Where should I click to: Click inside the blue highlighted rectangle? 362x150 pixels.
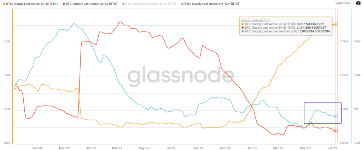pyautogui.click(x=322, y=113)
